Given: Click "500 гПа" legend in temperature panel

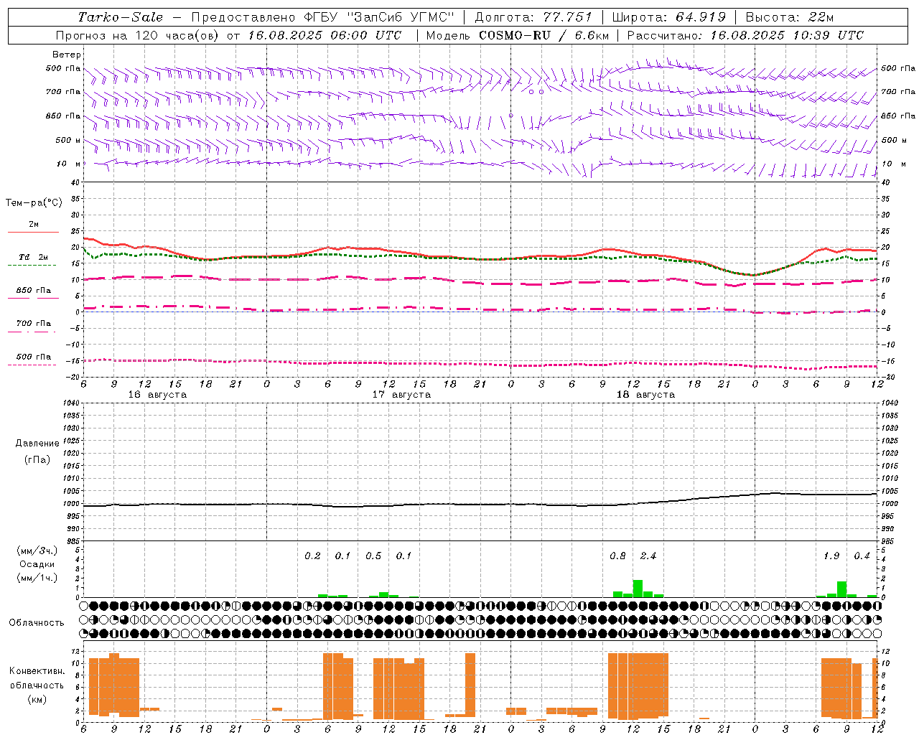Looking at the screenshot, I should [x=34, y=357].
